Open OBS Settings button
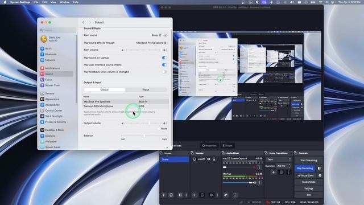Image resolution: width=364 pixels, height=205 pixels. [x=308, y=188]
